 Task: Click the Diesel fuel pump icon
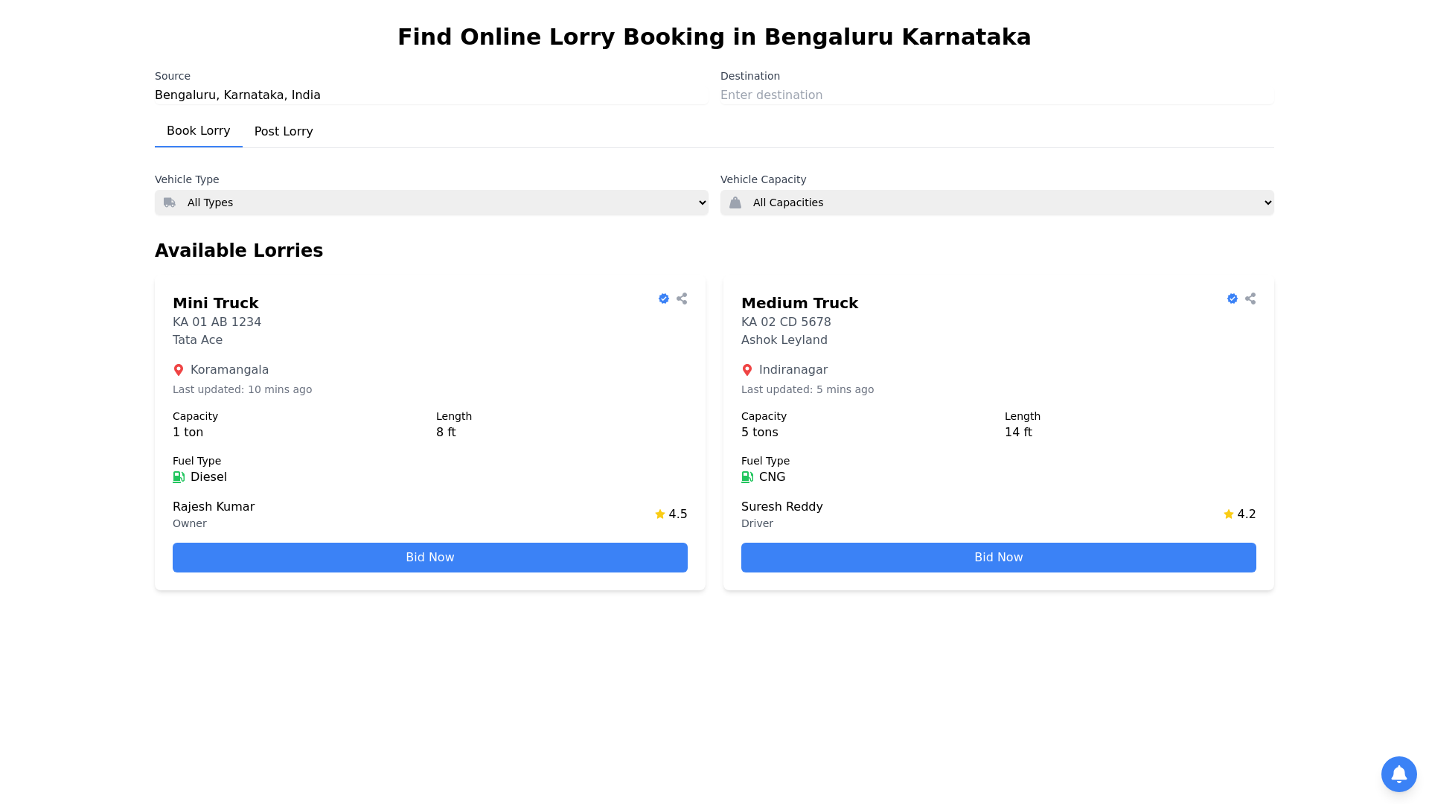coord(179,477)
